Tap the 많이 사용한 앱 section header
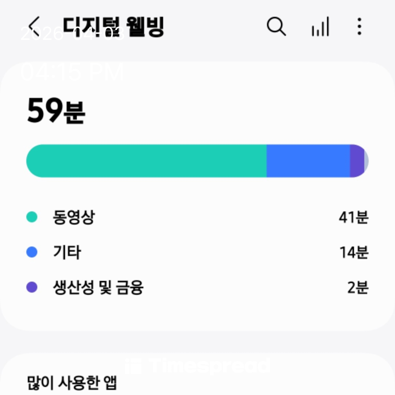Viewport: 395px width, 395px height. 72,383
